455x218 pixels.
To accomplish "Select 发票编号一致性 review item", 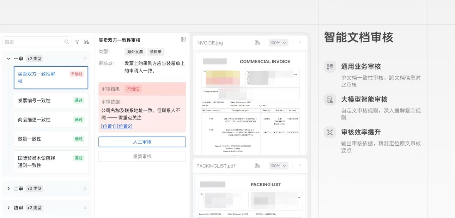I will click(x=51, y=101).
